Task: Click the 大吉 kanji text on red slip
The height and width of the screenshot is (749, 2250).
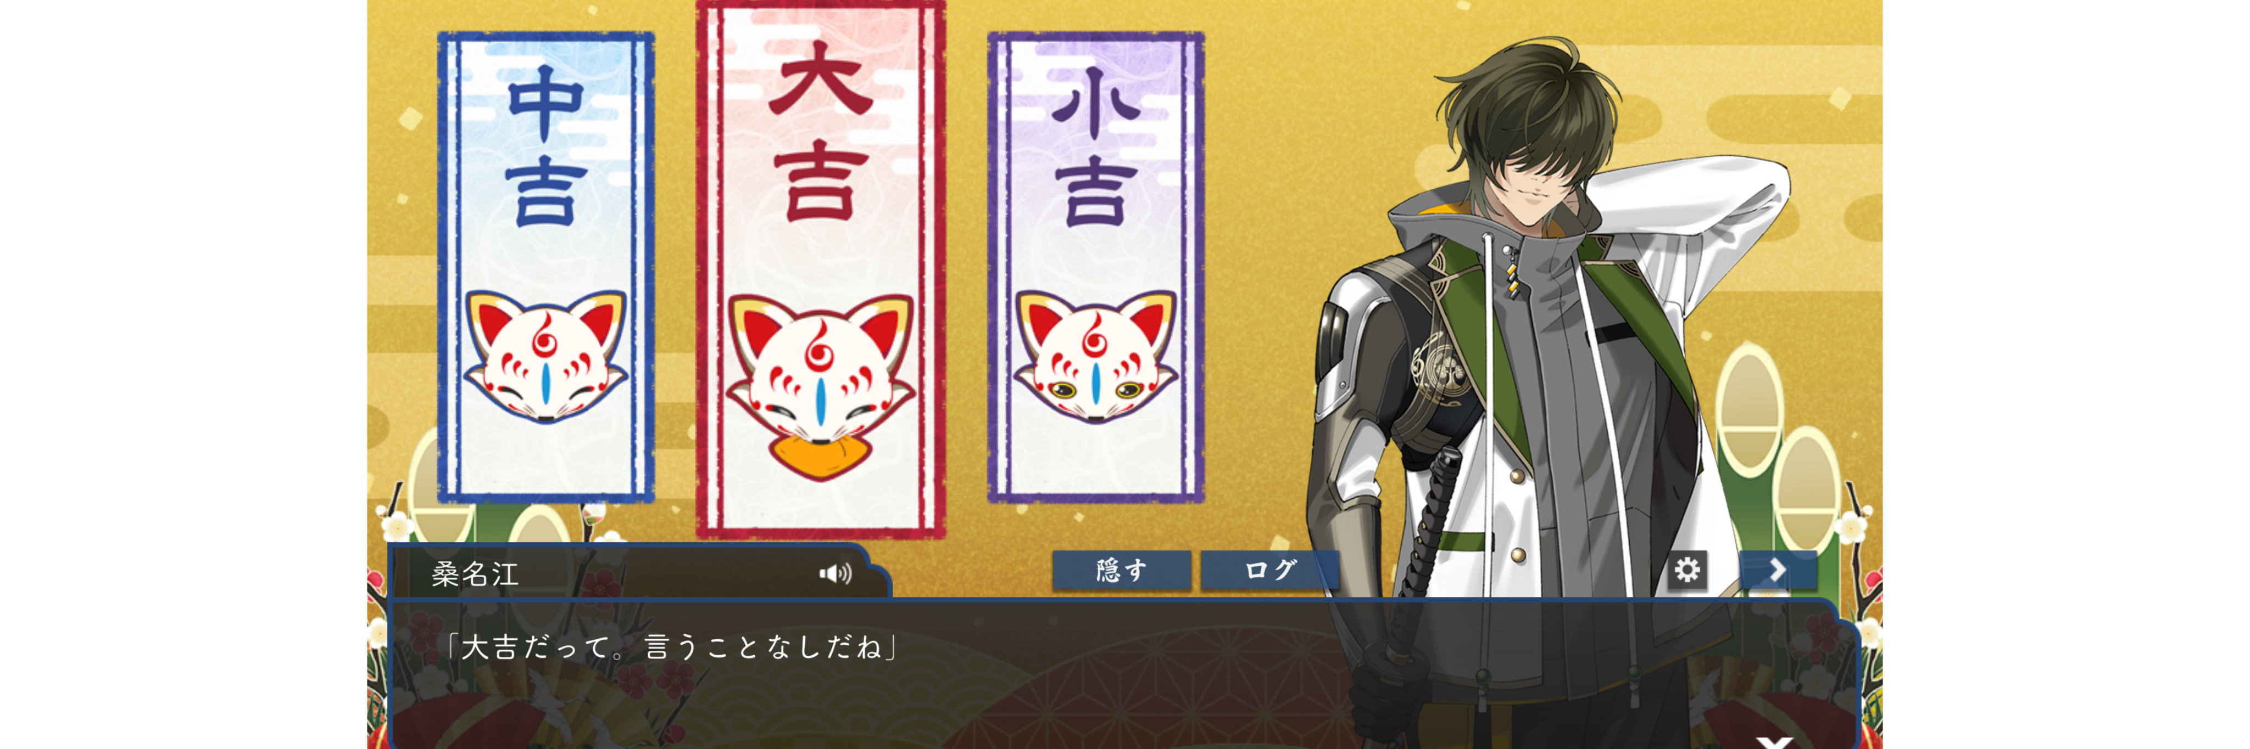Action: click(x=820, y=131)
